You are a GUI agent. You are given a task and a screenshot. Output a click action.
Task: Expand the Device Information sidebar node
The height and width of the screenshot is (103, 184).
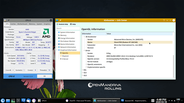click(x=57, y=44)
